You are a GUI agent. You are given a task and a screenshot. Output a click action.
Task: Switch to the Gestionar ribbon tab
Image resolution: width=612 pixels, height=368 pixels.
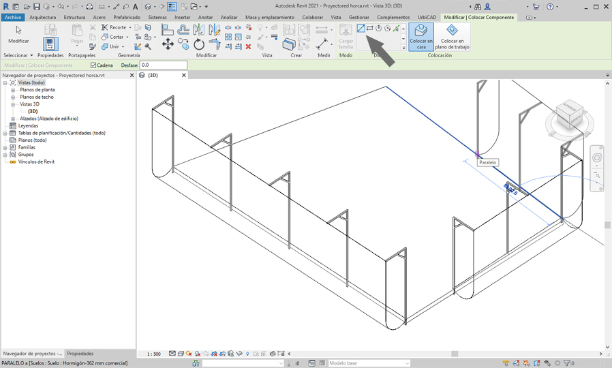coord(358,17)
